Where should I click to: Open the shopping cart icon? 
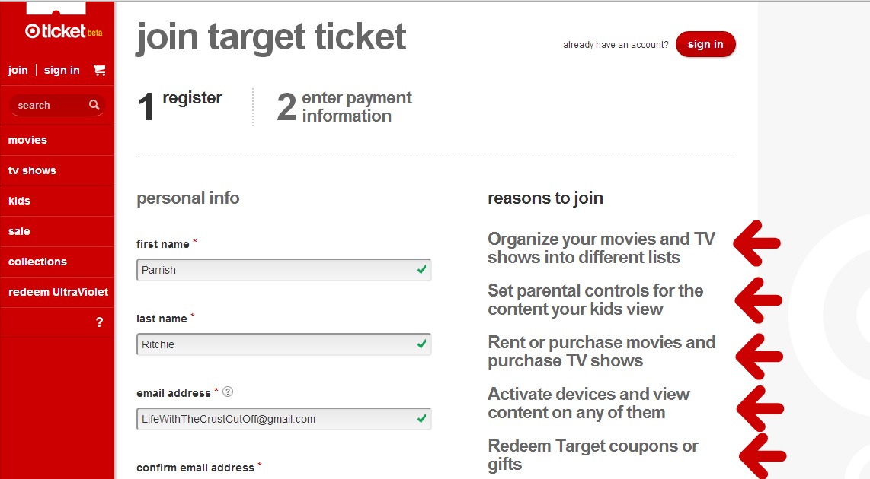(x=99, y=70)
